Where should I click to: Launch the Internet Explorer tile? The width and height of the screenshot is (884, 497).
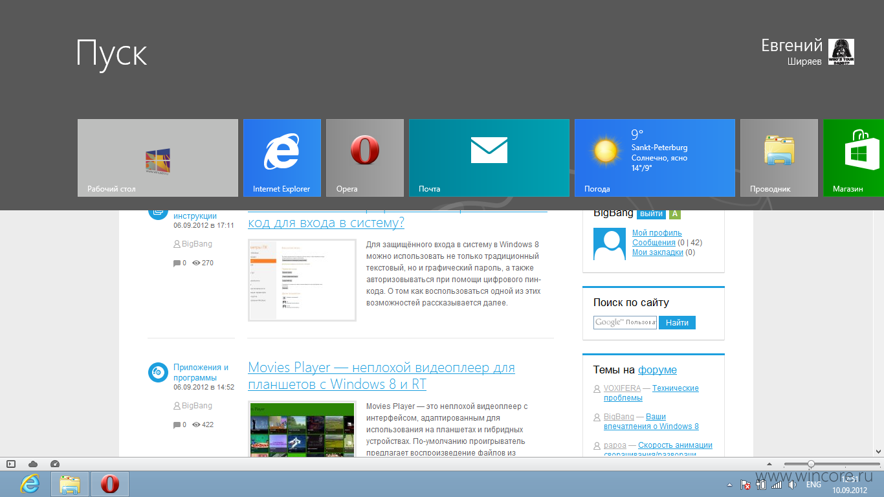pos(282,158)
